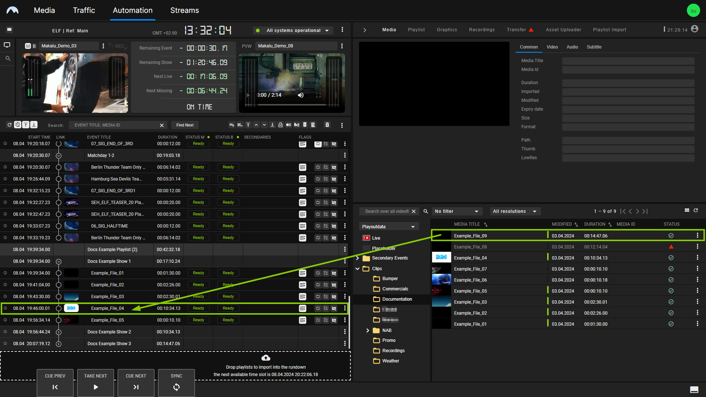This screenshot has height=397, width=706.
Task: Click the visibility toggle circle on Matchday 1-2 row
Action: (59, 155)
